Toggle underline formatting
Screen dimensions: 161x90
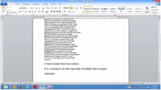click(26, 11)
